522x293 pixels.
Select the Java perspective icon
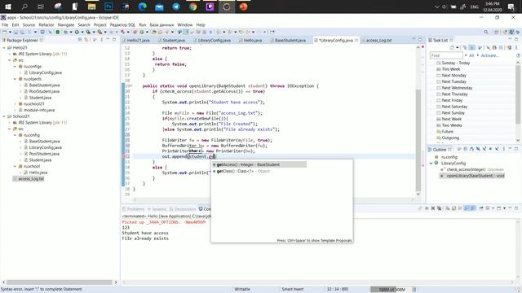pyautogui.click(x=511, y=32)
